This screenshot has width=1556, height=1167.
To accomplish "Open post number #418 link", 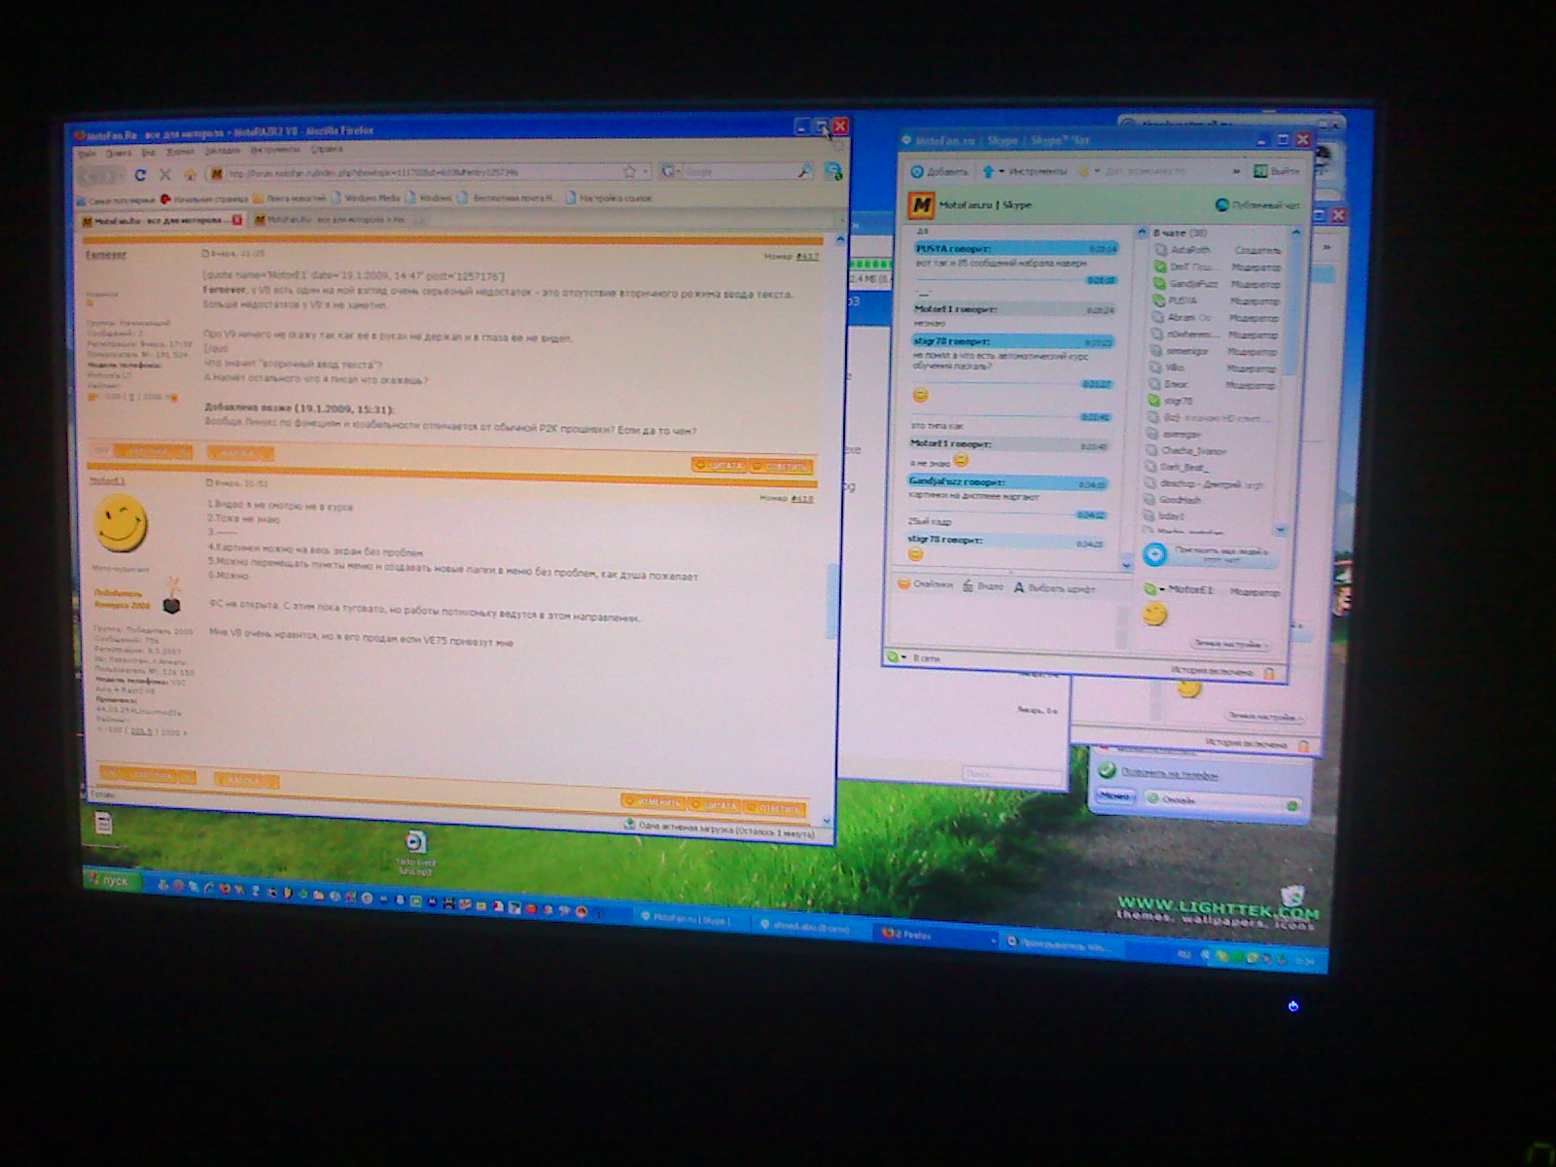I will [801, 498].
